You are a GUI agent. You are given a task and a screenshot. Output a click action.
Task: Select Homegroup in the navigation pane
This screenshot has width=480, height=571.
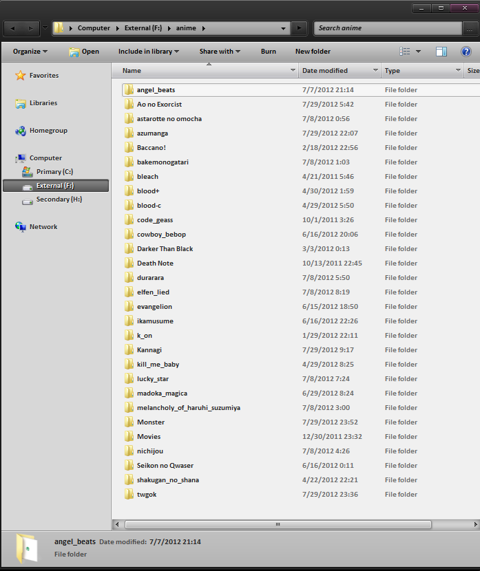point(48,131)
